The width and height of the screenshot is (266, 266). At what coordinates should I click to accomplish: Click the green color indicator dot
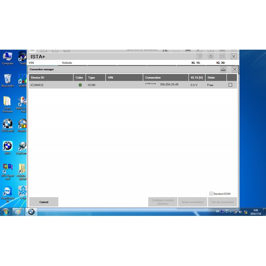tap(80, 85)
